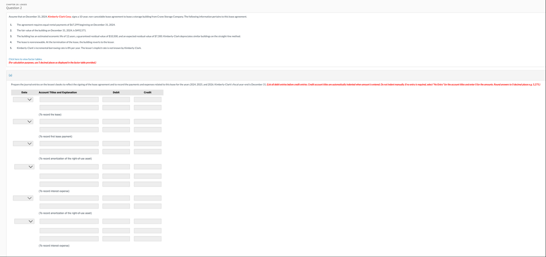546x257 pixels.
Task: Click the 'Question 2' heading
Action: [x=14, y=8]
